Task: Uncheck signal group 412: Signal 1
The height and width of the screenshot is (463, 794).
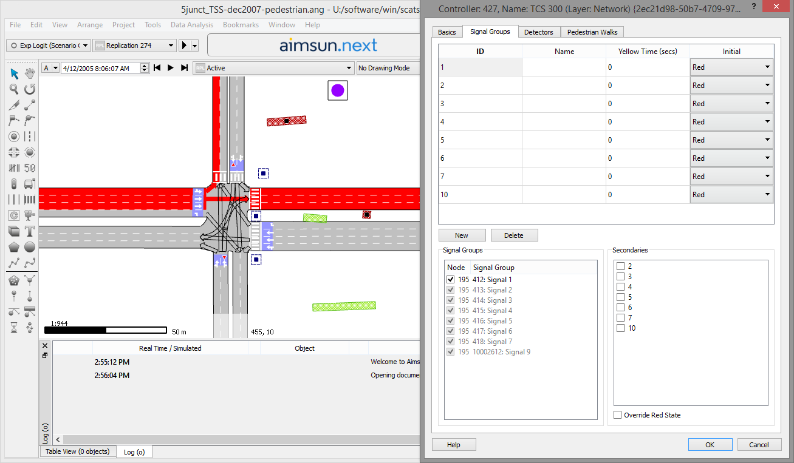Action: point(451,279)
